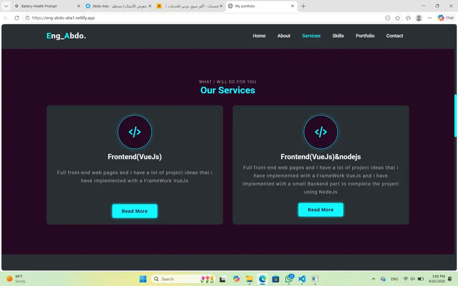Screen dimensions: 458x286
Task: Add this page to favorites star icon
Action: coord(398,18)
